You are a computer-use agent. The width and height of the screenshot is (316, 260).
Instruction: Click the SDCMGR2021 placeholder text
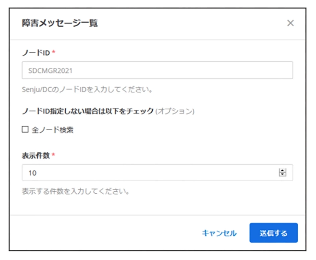pyautogui.click(x=50, y=71)
